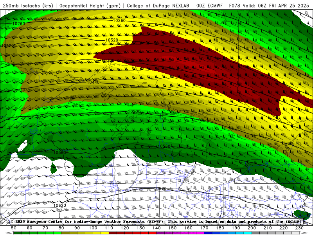Click the 120 value on the color scale
The width and height of the screenshot is (313, 235).
(x=125, y=228)
